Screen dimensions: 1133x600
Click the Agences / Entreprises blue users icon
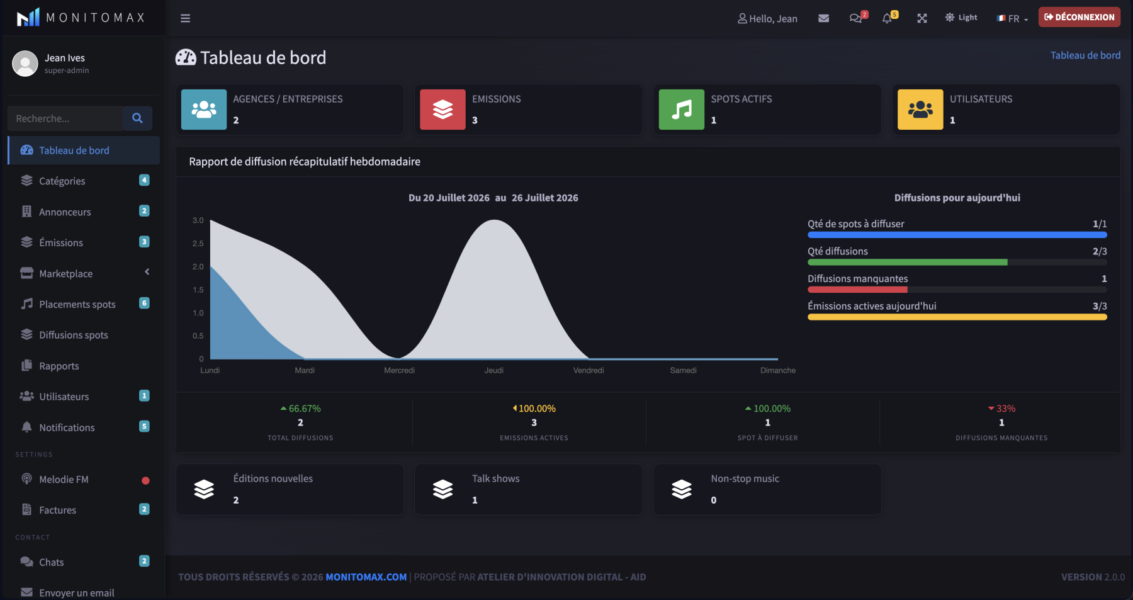click(204, 110)
